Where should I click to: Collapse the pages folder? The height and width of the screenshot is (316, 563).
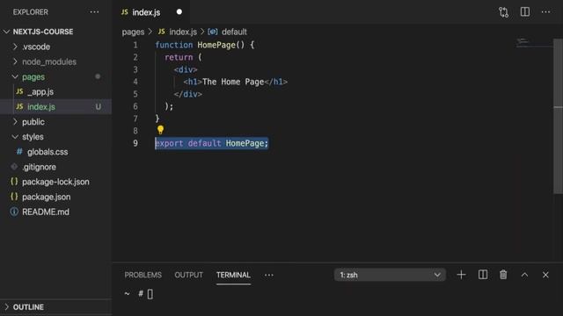[x=15, y=76]
